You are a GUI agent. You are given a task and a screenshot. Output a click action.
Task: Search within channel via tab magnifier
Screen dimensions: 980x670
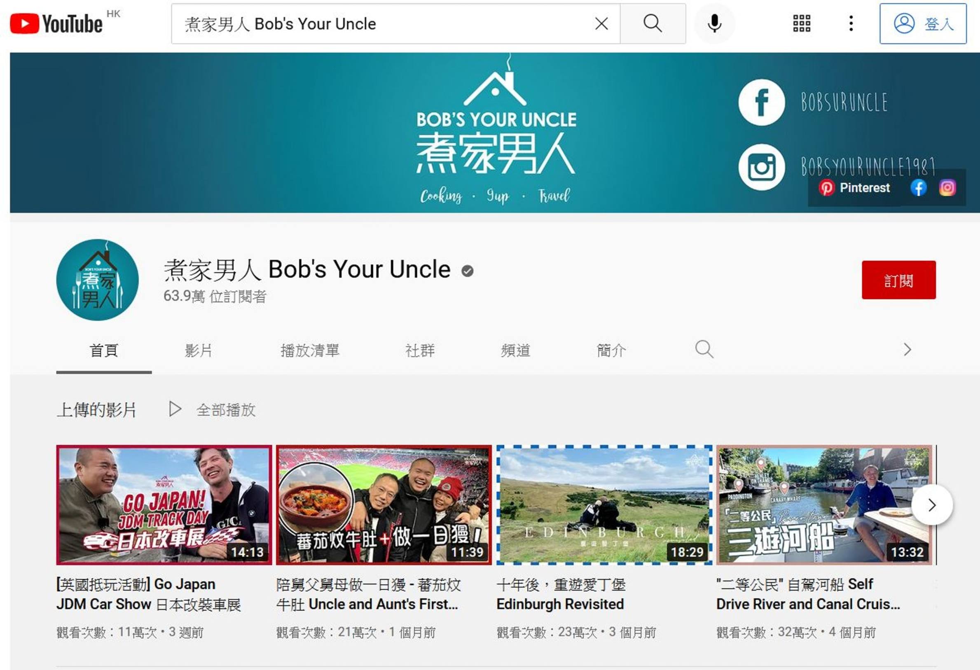(x=704, y=350)
